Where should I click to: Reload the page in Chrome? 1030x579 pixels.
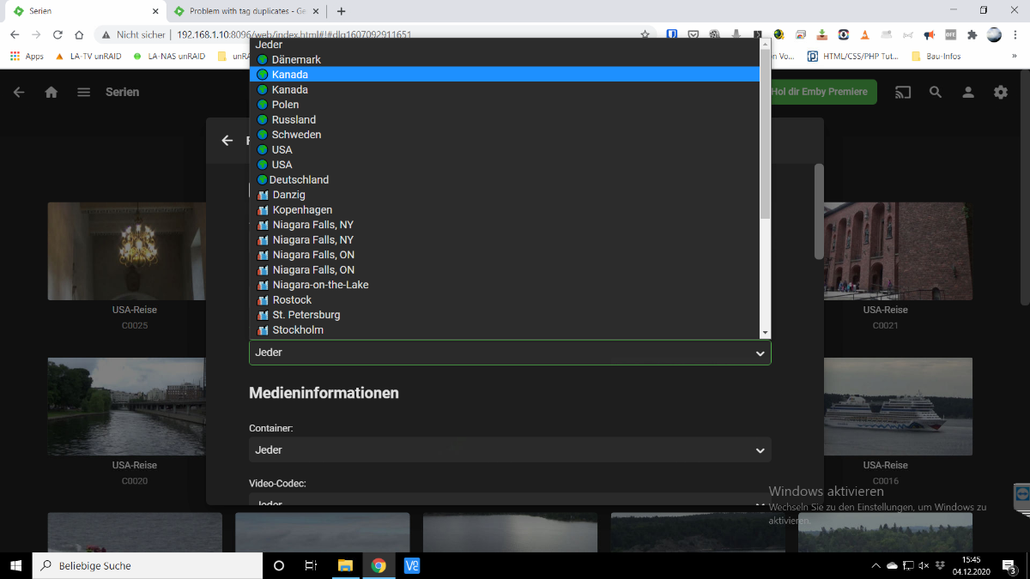click(58, 34)
